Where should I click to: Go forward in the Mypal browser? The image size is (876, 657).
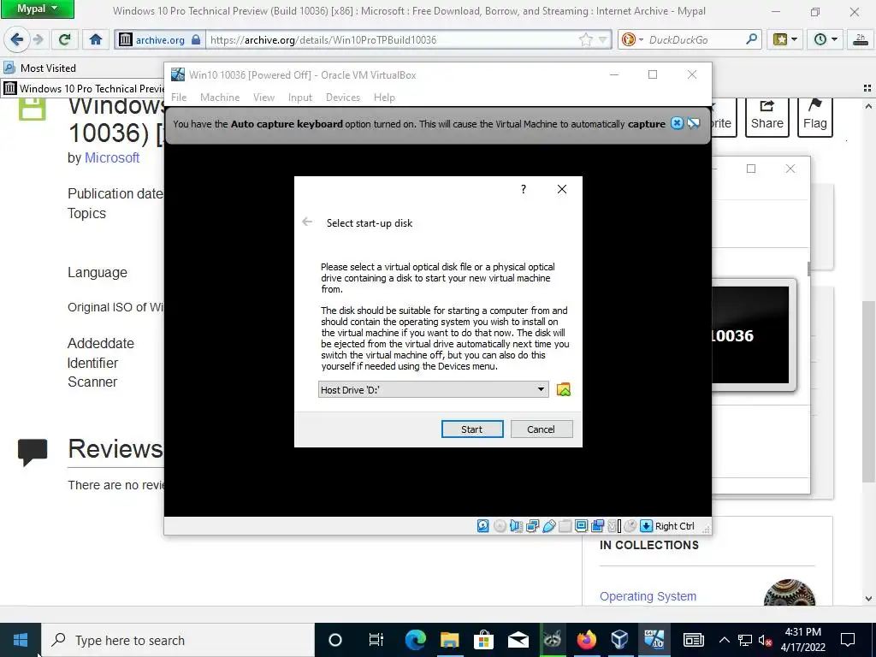[38, 39]
